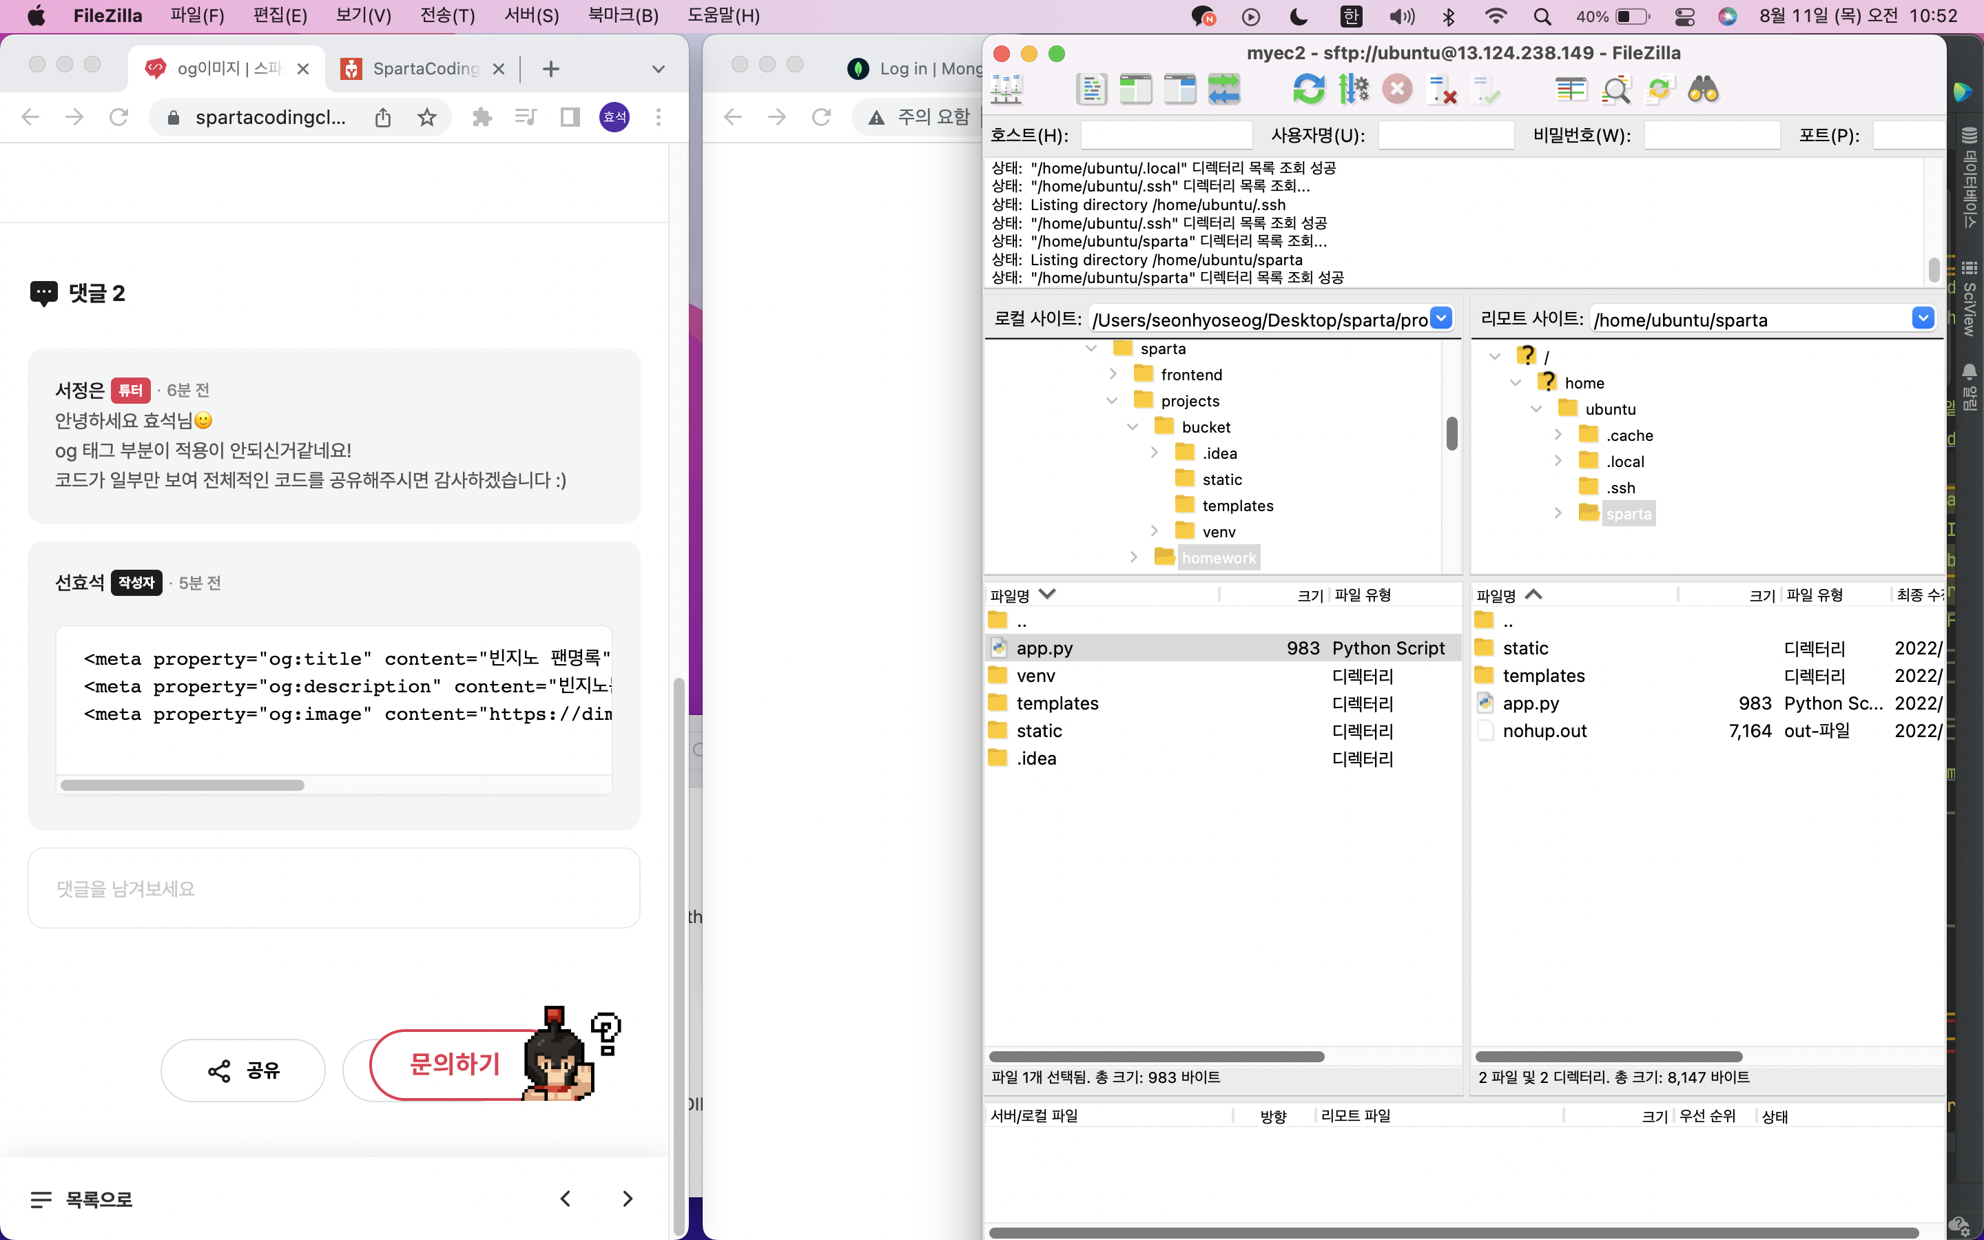Open the Wi-Fi status menu

(x=1496, y=17)
